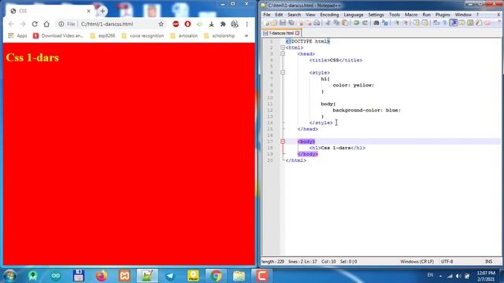Open Firefox from the taskbar
Screen dimensions: 504x283
click(x=102, y=276)
